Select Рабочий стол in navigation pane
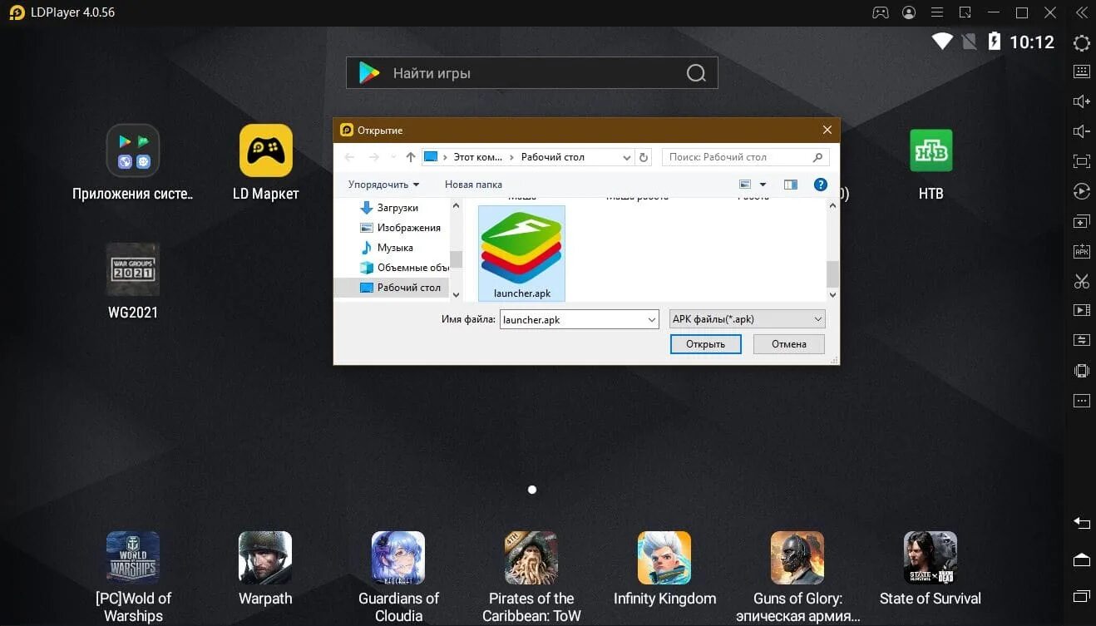Image resolution: width=1096 pixels, height=626 pixels. [391, 288]
